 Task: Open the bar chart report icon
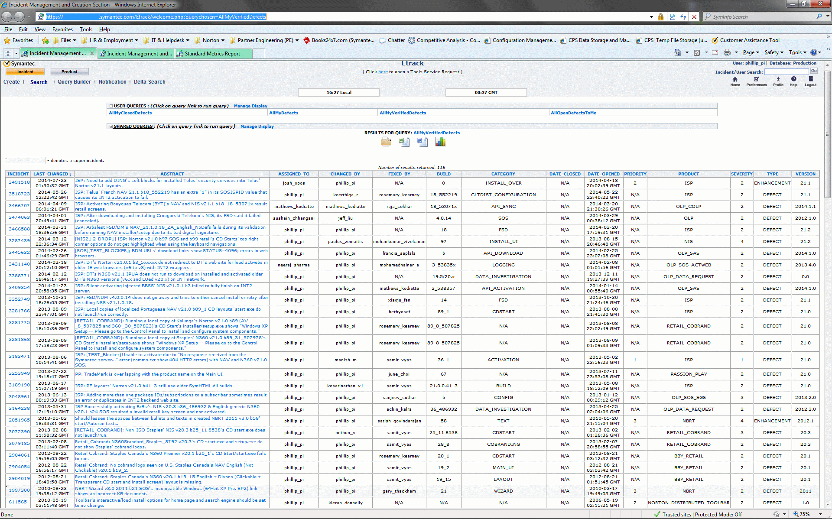[x=440, y=142]
